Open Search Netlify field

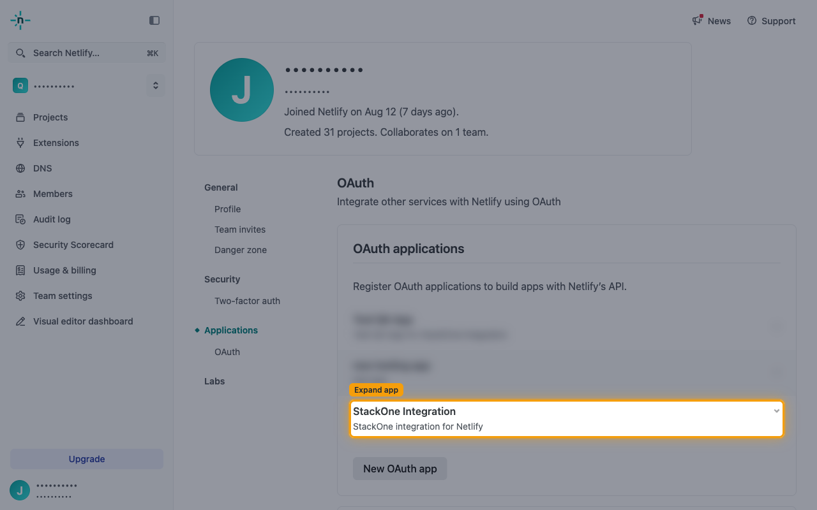(87, 54)
